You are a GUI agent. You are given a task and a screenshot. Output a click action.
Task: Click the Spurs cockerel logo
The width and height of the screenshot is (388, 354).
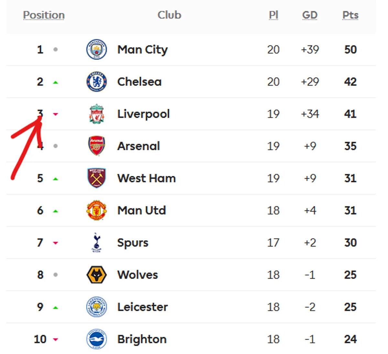96,242
